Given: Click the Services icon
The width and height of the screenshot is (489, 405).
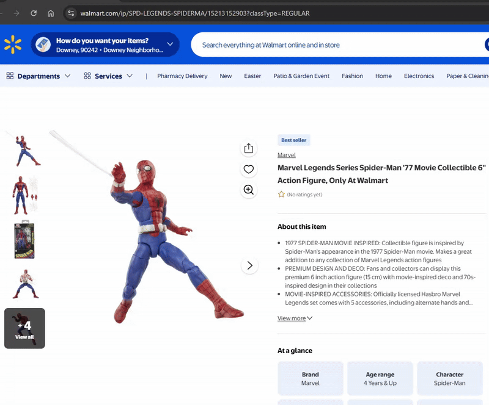Looking at the screenshot, I should pos(87,76).
